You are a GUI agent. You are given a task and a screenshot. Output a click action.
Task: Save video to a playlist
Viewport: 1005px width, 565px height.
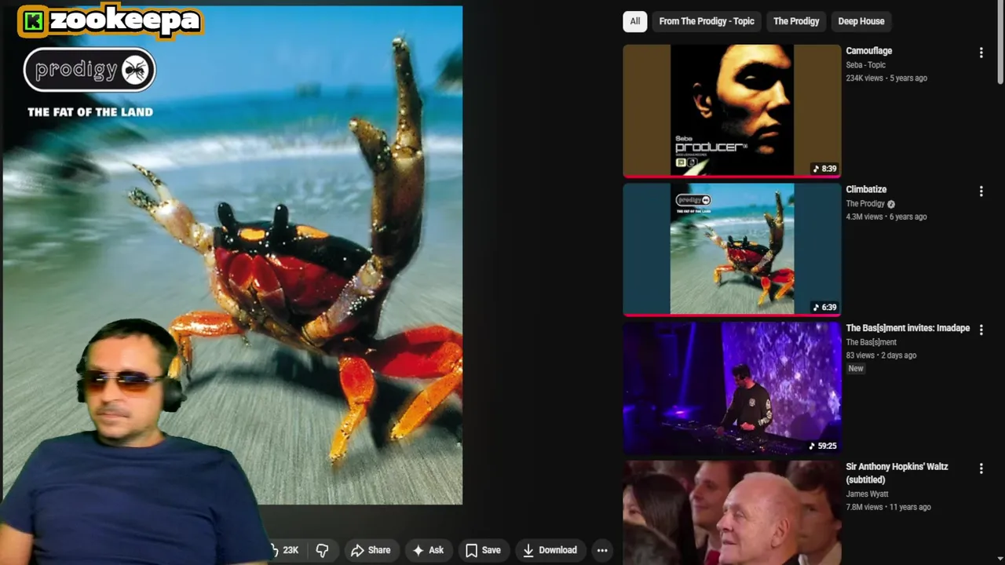pyautogui.click(x=483, y=550)
